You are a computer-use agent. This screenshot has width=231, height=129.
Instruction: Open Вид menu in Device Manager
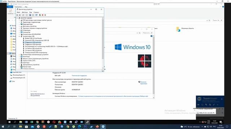pos(31,12)
